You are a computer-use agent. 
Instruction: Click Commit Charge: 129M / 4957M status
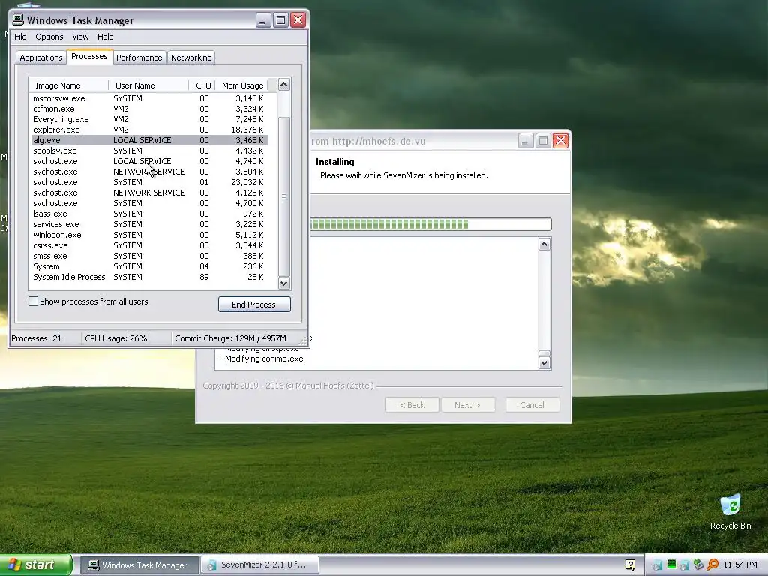pyautogui.click(x=230, y=338)
